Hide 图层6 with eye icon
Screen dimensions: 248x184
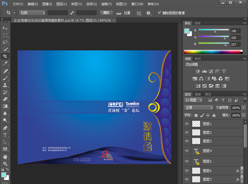pos(187,171)
